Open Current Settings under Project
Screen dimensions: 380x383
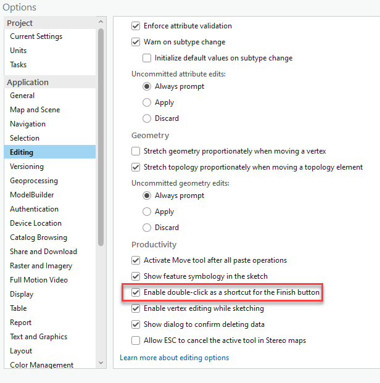coord(36,36)
